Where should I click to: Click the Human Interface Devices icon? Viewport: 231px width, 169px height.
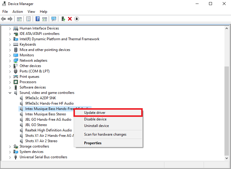click(16, 28)
